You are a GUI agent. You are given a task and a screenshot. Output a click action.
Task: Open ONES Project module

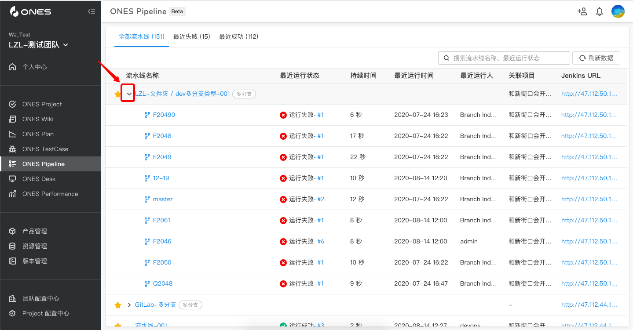tap(51, 104)
